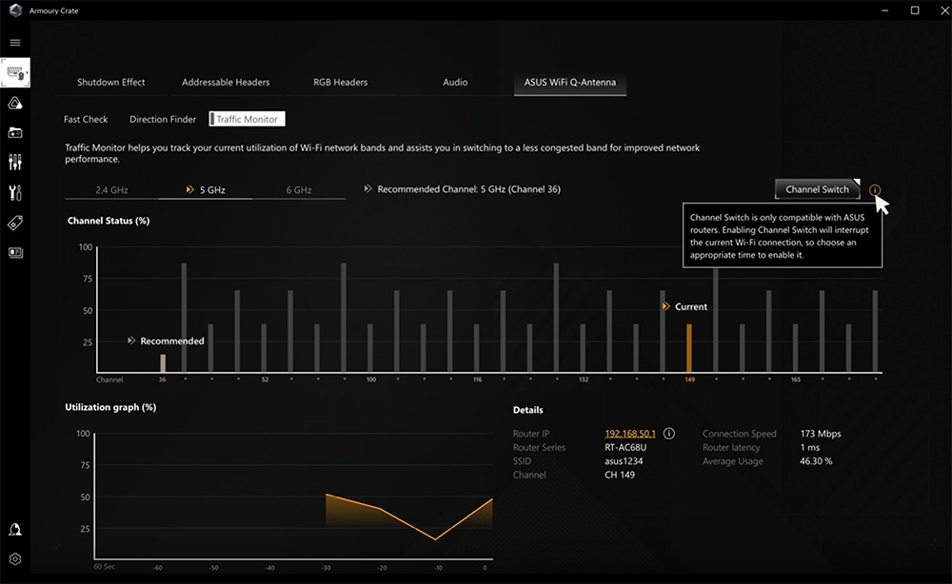
Task: Click the channel 116 axis label
Action: [477, 380]
